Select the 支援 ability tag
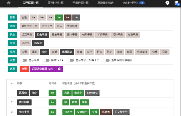This screenshot has width=181, height=116. point(54,52)
